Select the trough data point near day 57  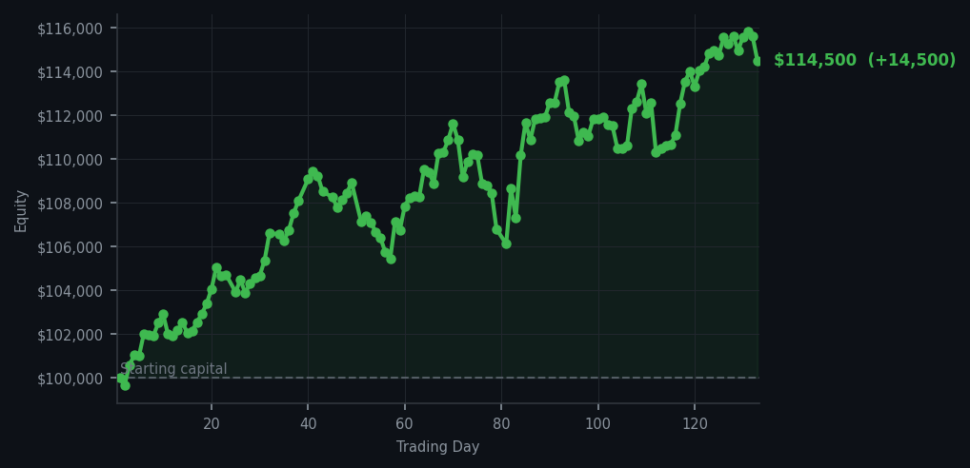point(391,259)
